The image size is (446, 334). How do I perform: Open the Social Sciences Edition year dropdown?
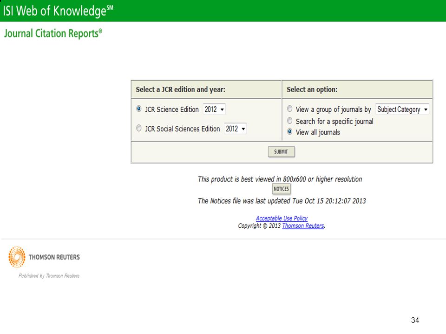pyautogui.click(x=235, y=128)
